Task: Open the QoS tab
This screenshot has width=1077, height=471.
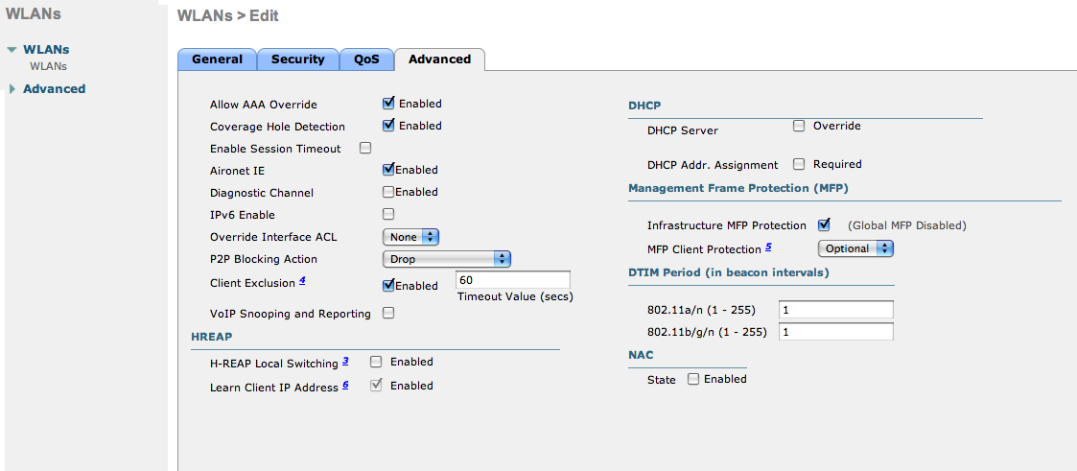Action: coord(366,59)
